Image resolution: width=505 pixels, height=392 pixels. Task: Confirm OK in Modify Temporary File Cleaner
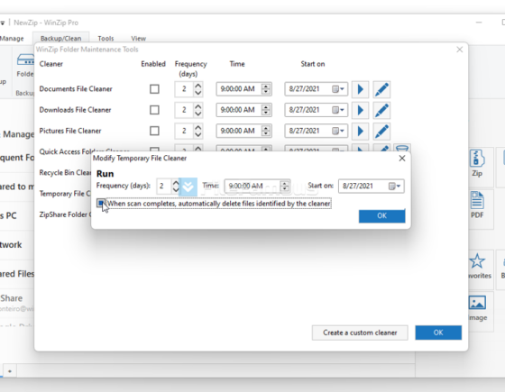click(382, 216)
